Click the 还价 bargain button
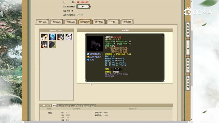The height and width of the screenshot is (123, 219). click(x=83, y=7)
